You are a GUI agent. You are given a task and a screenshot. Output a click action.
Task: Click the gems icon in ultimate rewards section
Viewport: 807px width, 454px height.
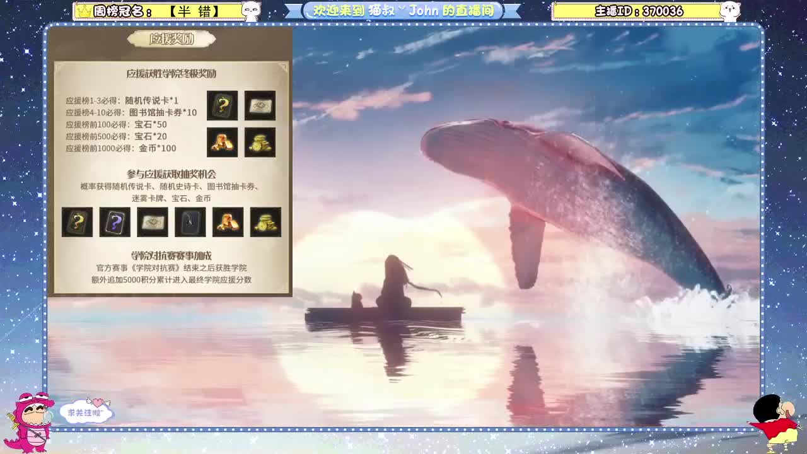click(x=223, y=143)
